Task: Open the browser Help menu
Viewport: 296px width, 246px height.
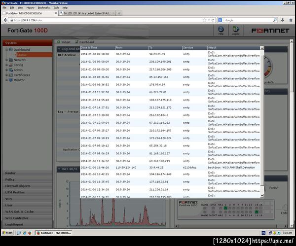Action: click(x=65, y=8)
